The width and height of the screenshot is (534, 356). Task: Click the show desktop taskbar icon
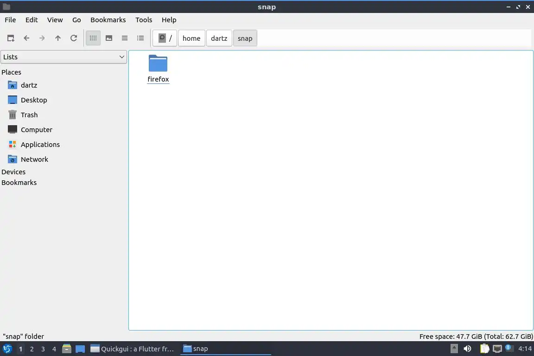(x=80, y=349)
